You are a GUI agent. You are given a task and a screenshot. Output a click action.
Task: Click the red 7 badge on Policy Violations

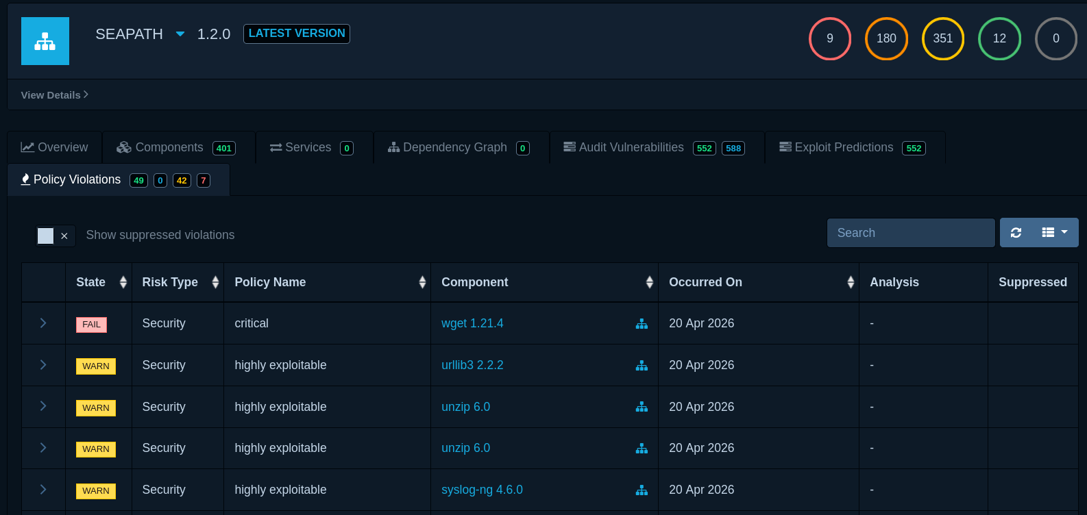tap(204, 180)
